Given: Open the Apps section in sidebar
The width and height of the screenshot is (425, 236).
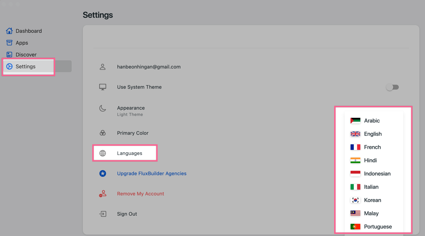Looking at the screenshot, I should tap(22, 43).
